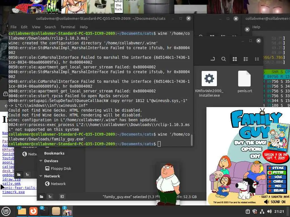Screen dimensions: 290x217
Task: Open Help menu of front terminal
Action: [84, 27]
